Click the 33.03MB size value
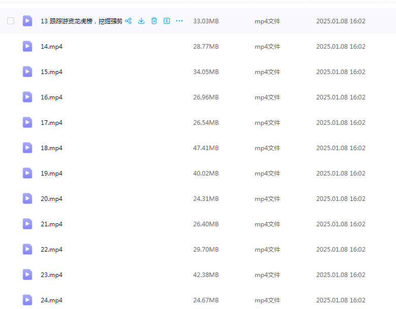 click(206, 21)
